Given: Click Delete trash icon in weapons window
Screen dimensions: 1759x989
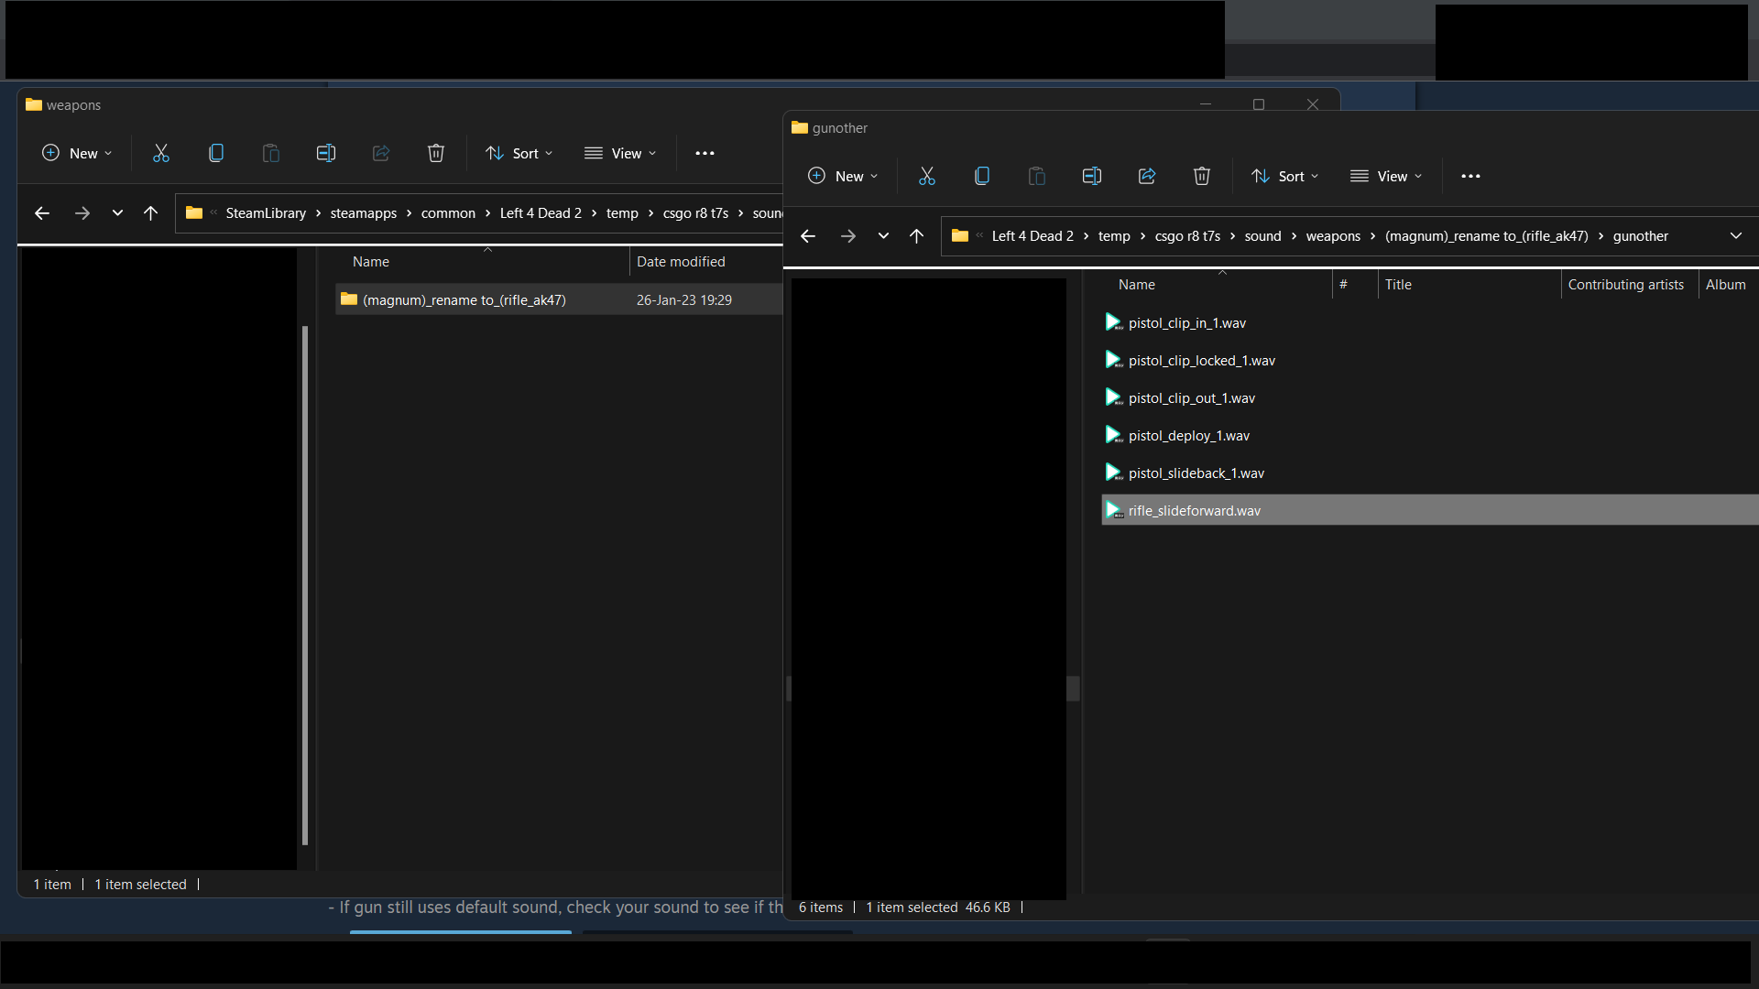Looking at the screenshot, I should pos(435,153).
